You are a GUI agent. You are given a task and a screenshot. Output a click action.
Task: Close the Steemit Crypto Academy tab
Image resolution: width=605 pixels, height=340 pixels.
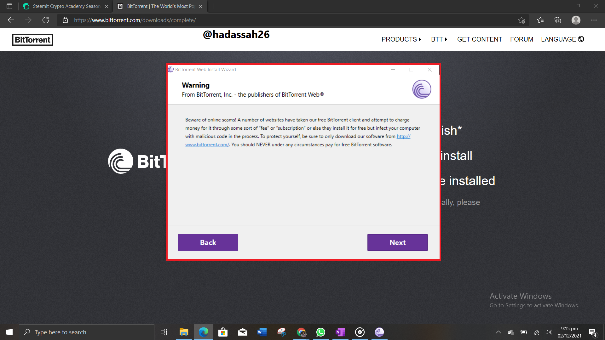[107, 6]
